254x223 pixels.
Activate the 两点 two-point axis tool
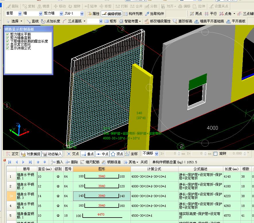[196, 14]
